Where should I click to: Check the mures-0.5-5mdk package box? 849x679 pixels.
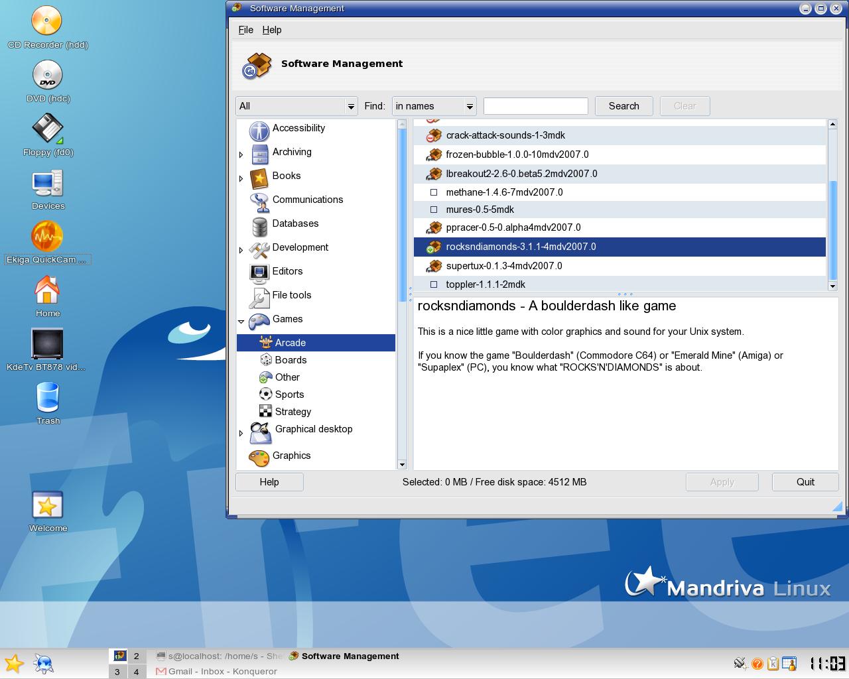coord(434,210)
